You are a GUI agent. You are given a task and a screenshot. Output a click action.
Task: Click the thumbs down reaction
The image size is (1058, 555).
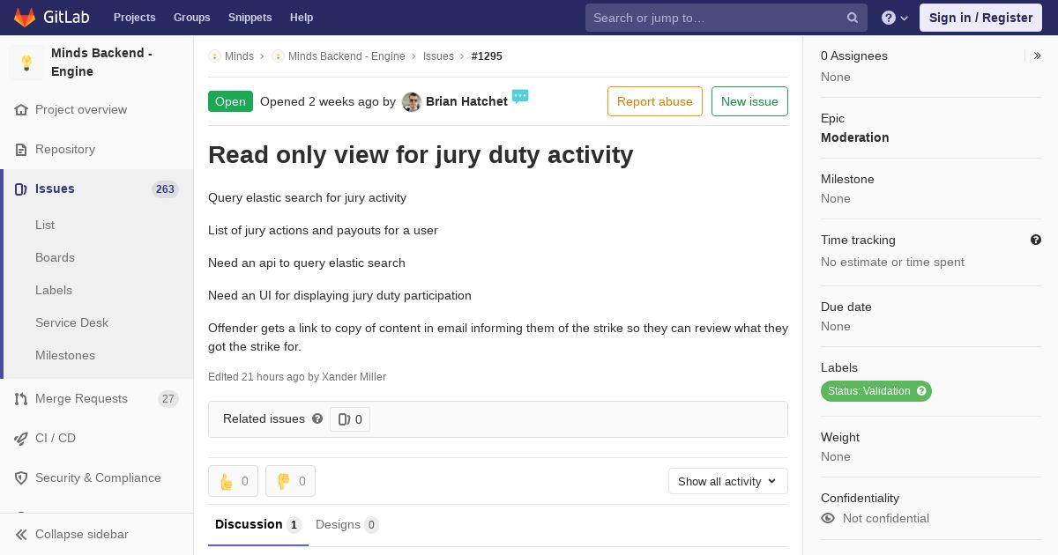pyautogui.click(x=290, y=481)
